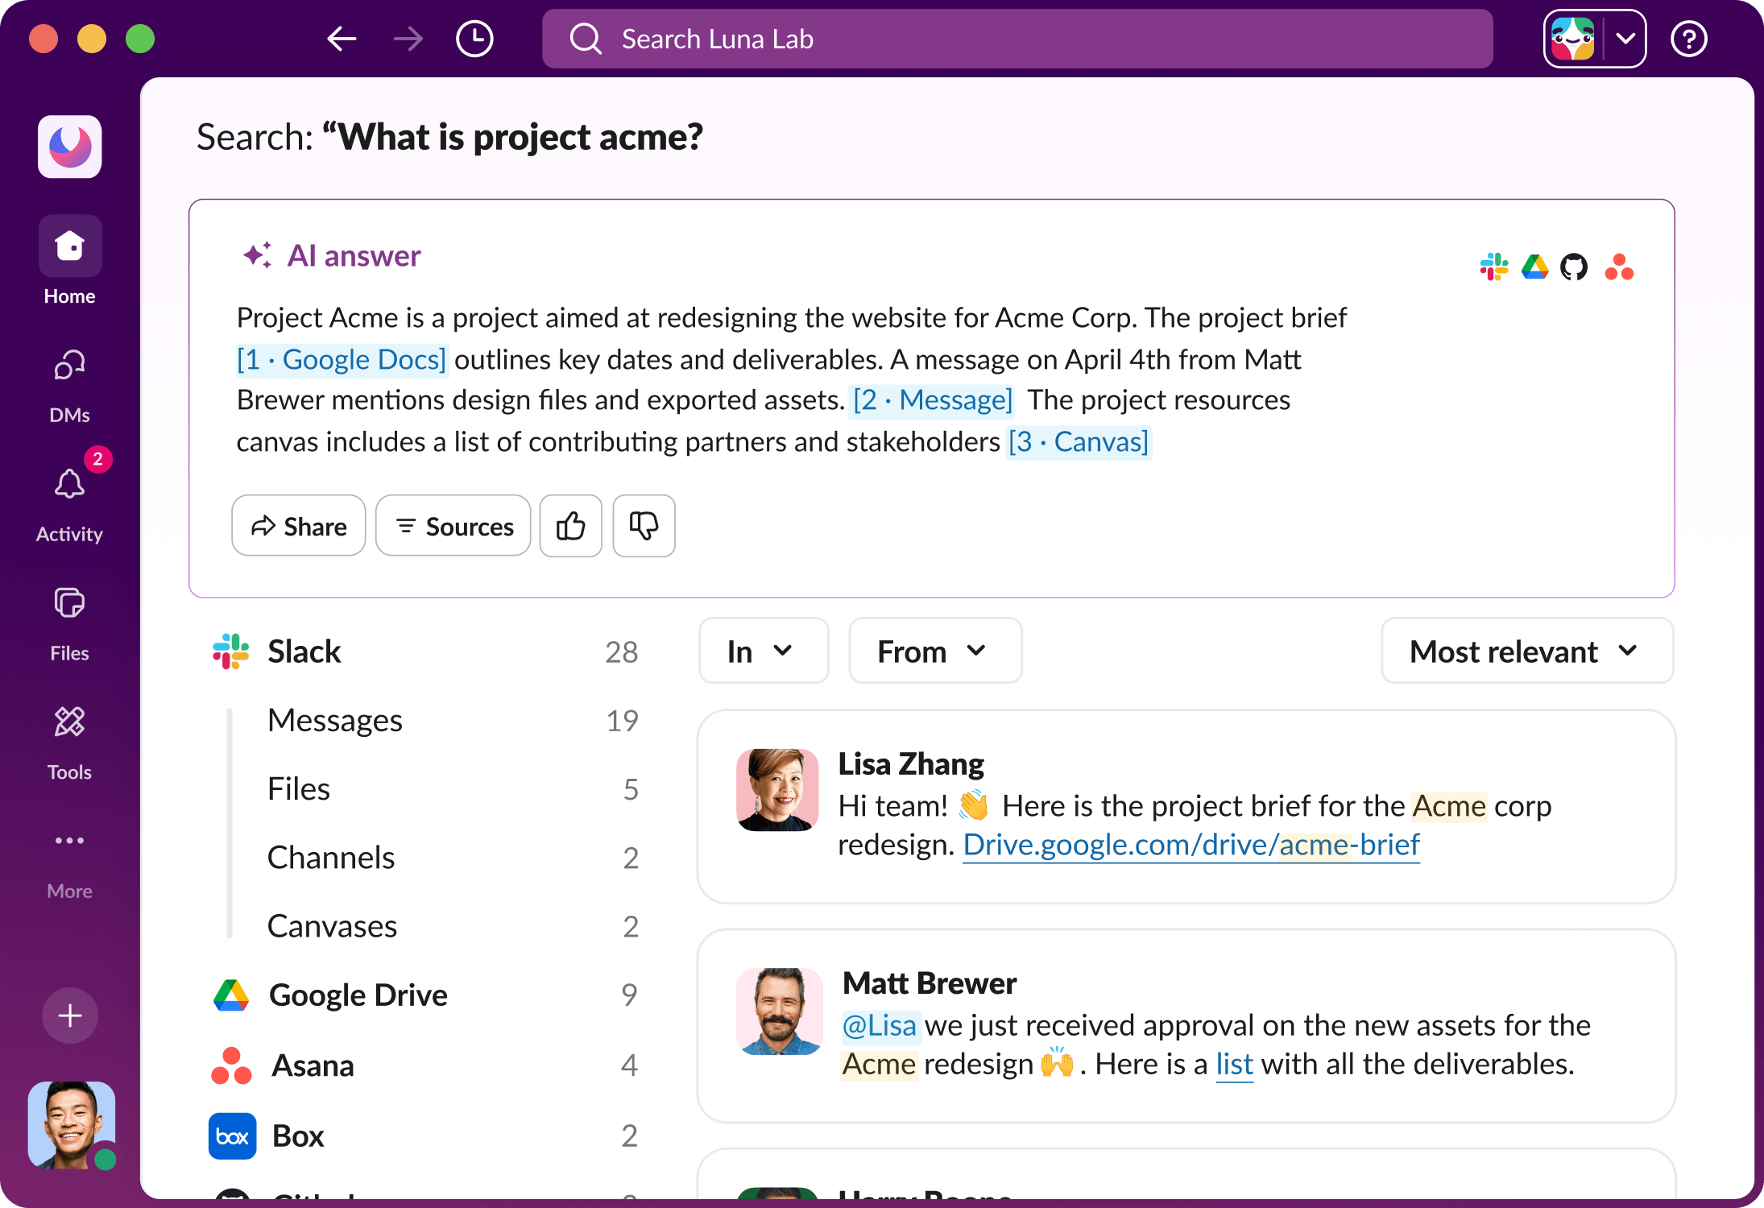
Task: Open the Tools sidebar icon
Action: (x=70, y=722)
